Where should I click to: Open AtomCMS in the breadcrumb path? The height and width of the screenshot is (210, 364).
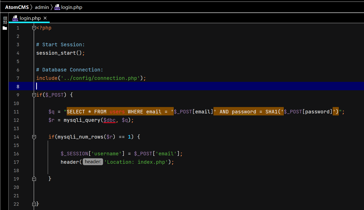[x=17, y=7]
